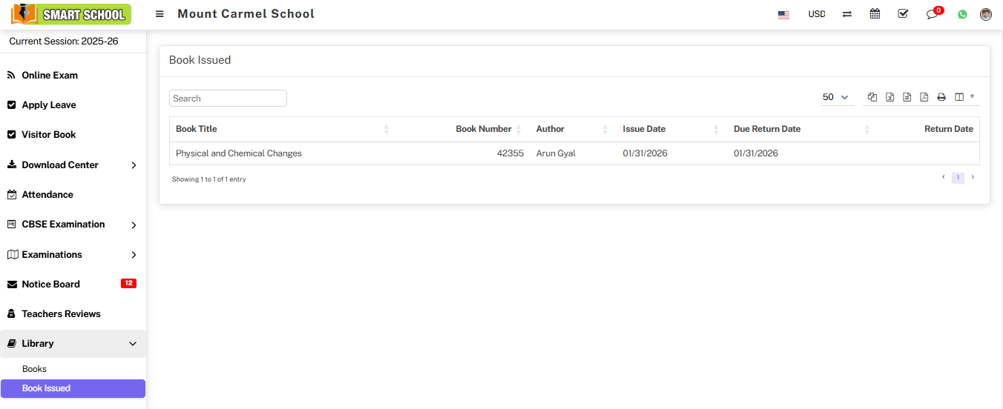Viewport: 1003px width, 409px height.
Task: Open the column visibility dropdown
Action: (964, 97)
